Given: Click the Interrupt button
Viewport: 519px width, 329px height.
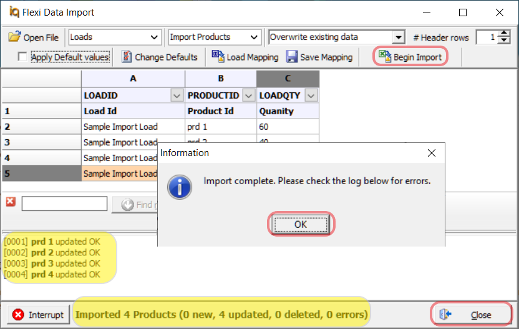Looking at the screenshot, I should click(x=39, y=315).
